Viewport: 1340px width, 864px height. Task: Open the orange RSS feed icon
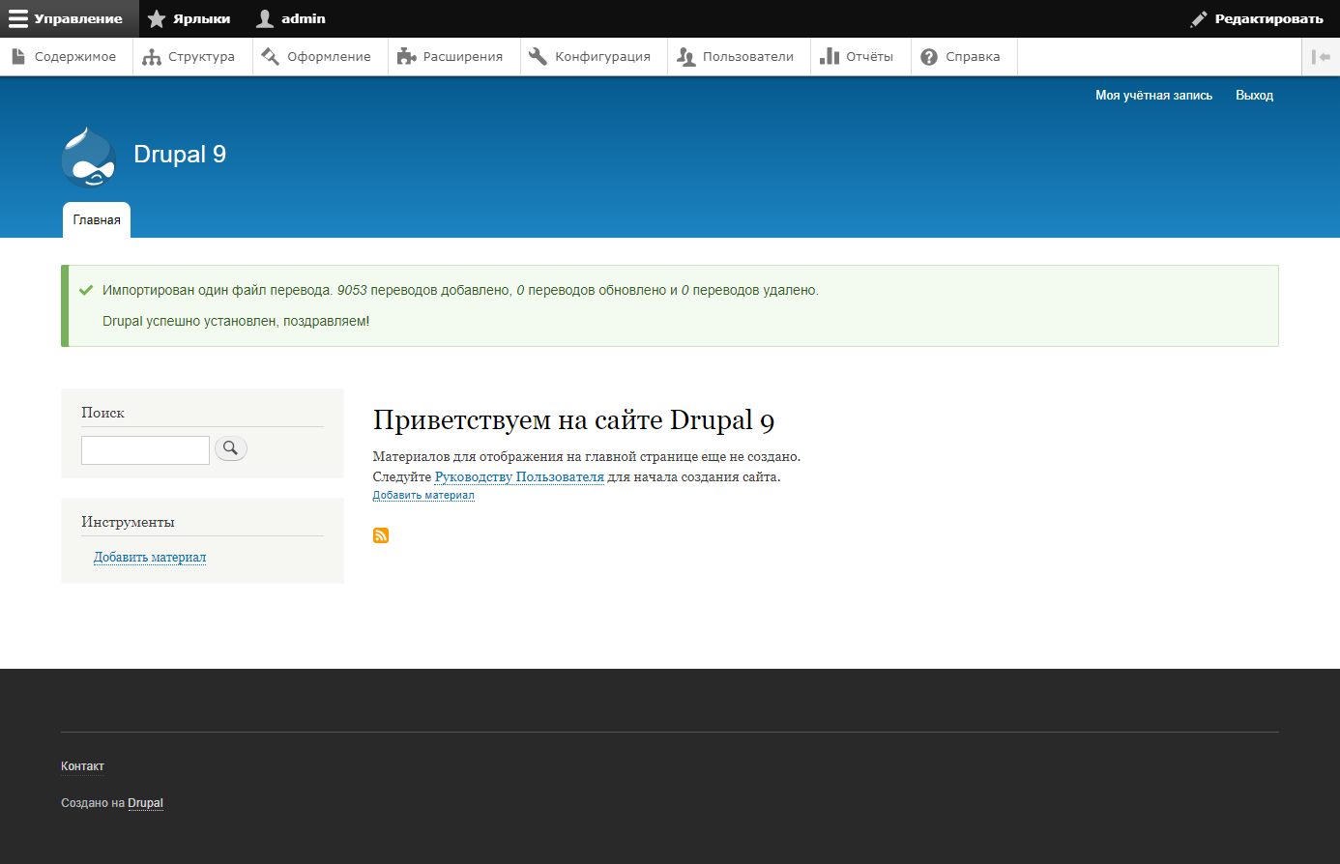point(381,535)
